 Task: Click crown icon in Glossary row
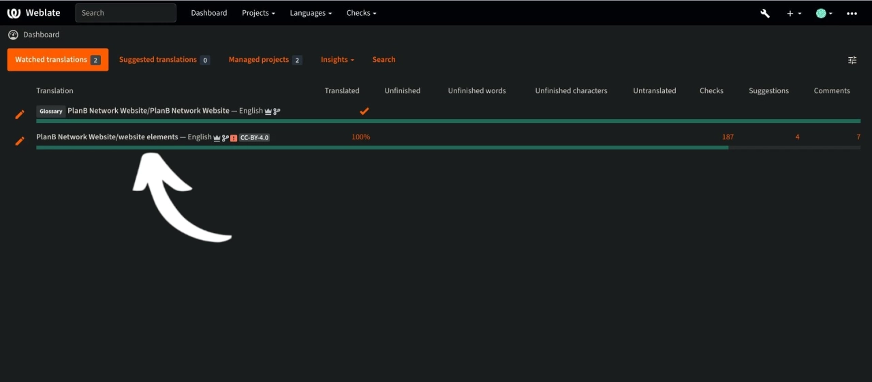pyautogui.click(x=268, y=111)
